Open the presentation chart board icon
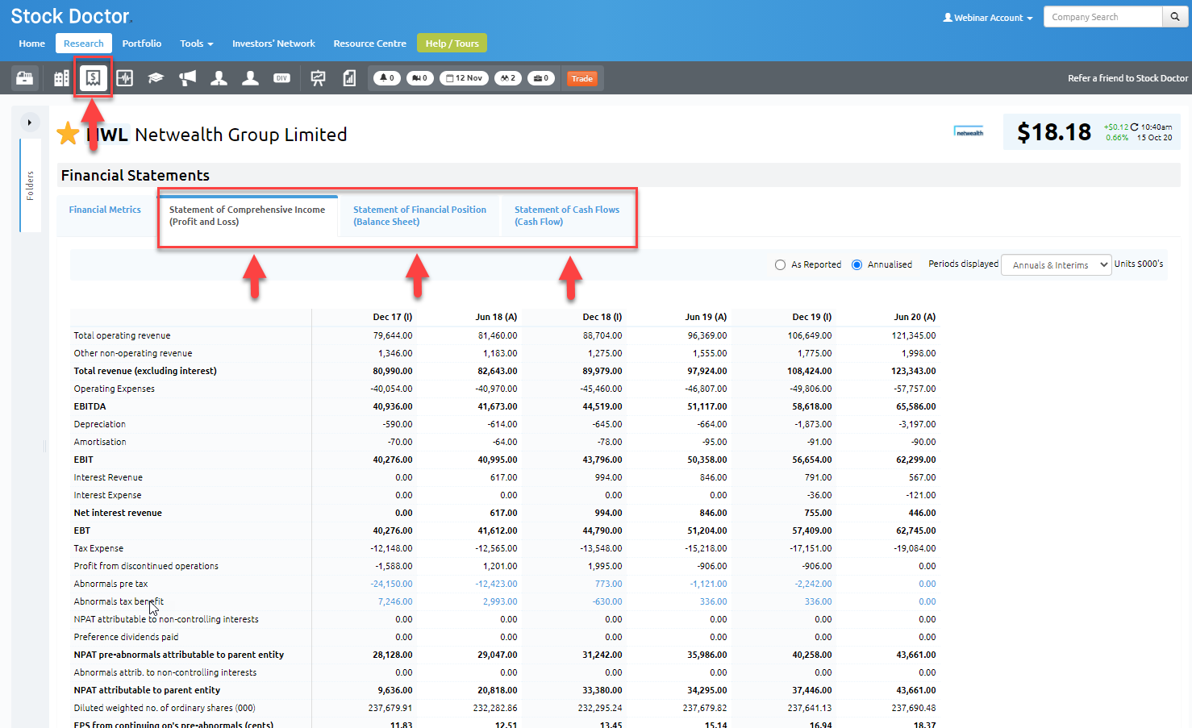Image resolution: width=1192 pixels, height=728 pixels. click(x=319, y=78)
